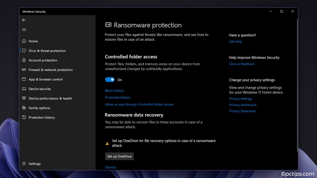Click the Ransomware protection title text
317x178 pixels.
(148, 25)
